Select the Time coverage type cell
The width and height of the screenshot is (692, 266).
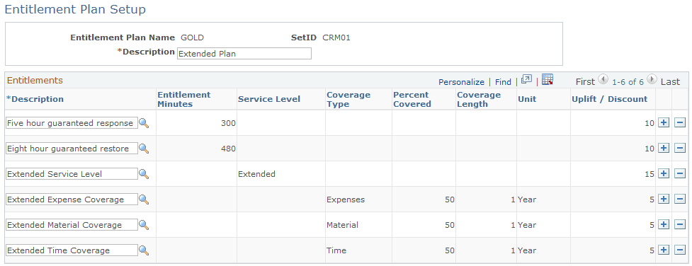tap(336, 250)
